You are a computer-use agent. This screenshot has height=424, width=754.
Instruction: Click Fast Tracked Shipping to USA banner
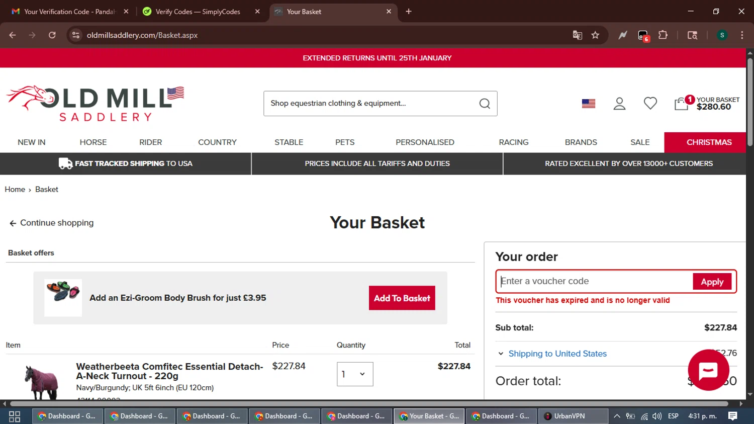coord(126,163)
